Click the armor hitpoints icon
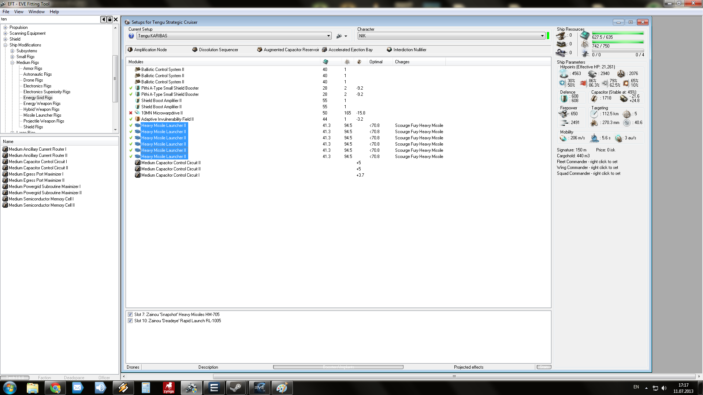The height and width of the screenshot is (395, 703). (x=592, y=74)
